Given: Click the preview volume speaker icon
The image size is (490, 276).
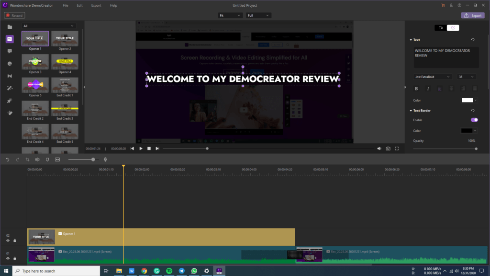Looking at the screenshot, I should pyautogui.click(x=379, y=149).
